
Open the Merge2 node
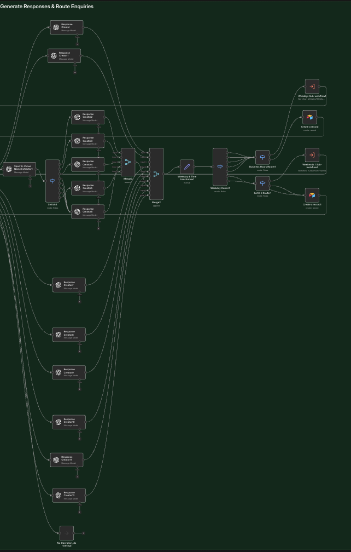tap(156, 174)
